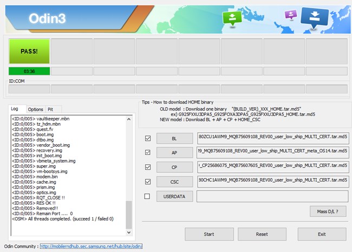Image resolution: width=352 pixels, height=252 pixels.
Task: Select the 'tz_hdm.mbn' log line
Action: (x=36, y=124)
